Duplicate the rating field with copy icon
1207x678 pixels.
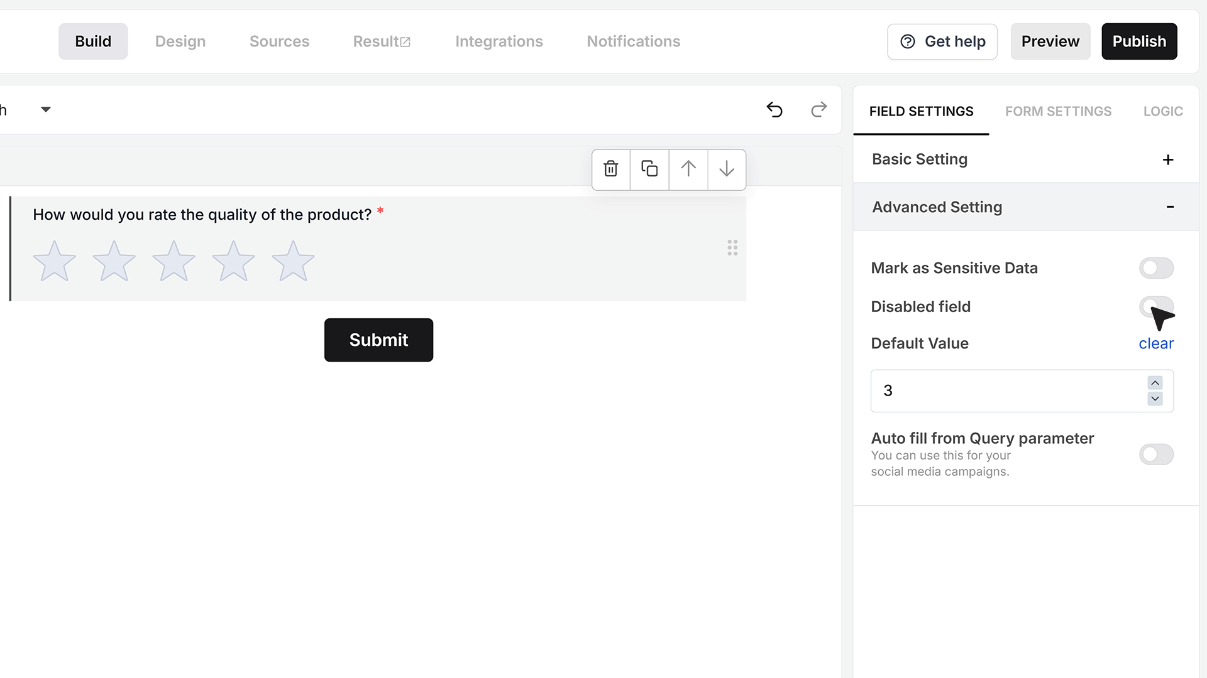(x=649, y=169)
